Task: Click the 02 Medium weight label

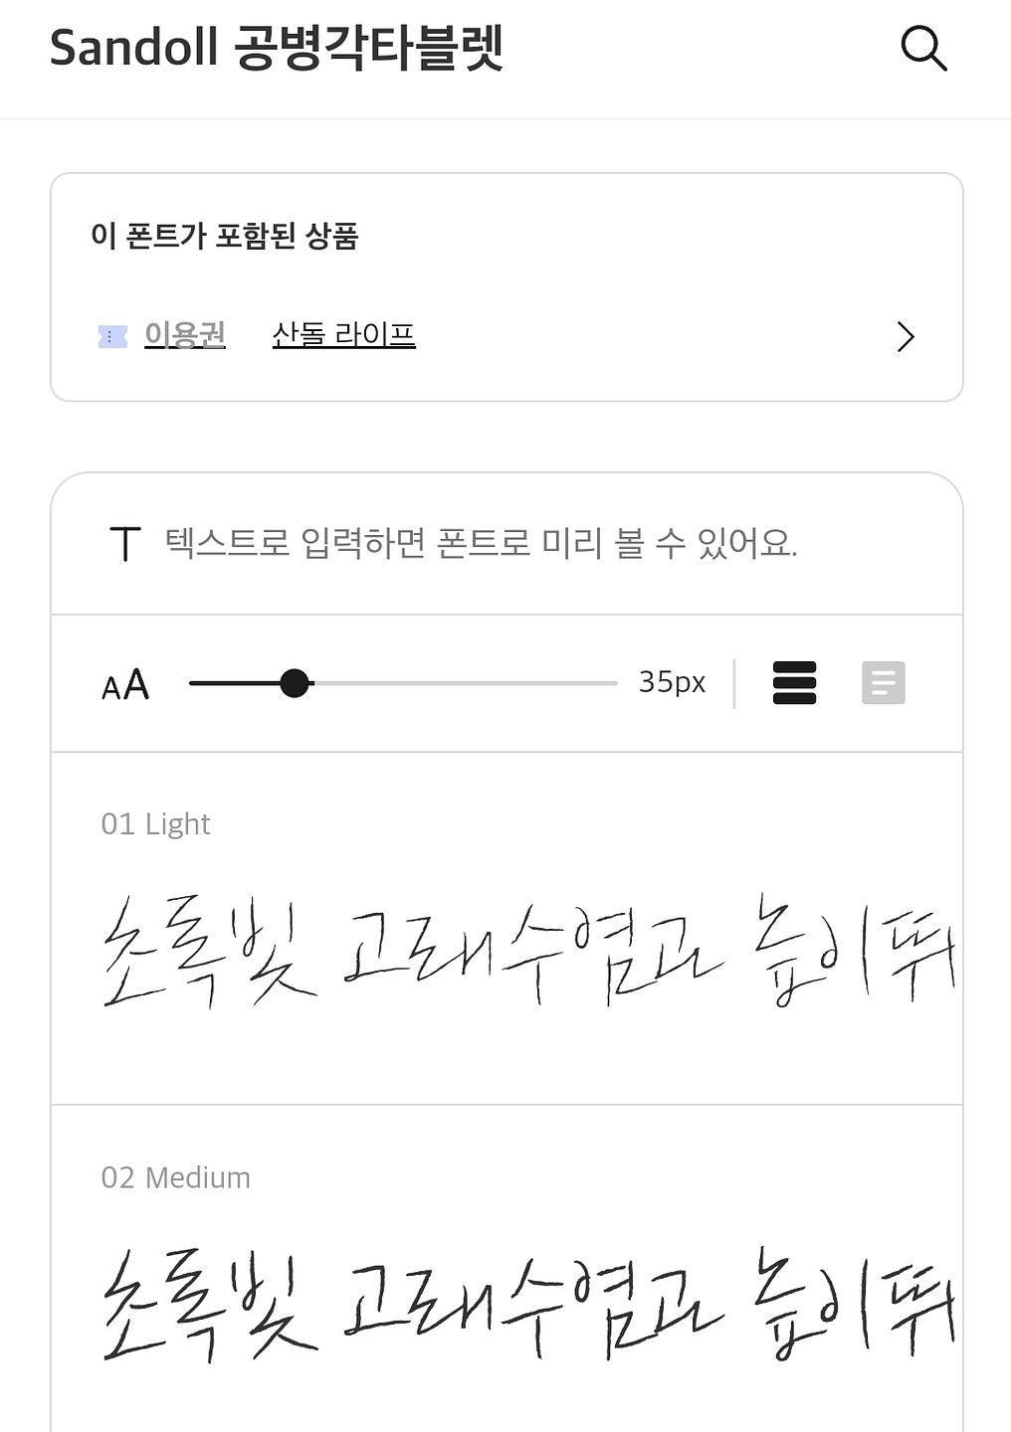Action: tap(176, 1177)
